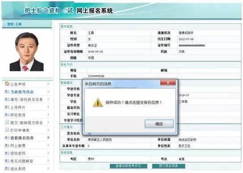
Task: Expand the arrow next to 公告声明
Action: (x=48, y=84)
